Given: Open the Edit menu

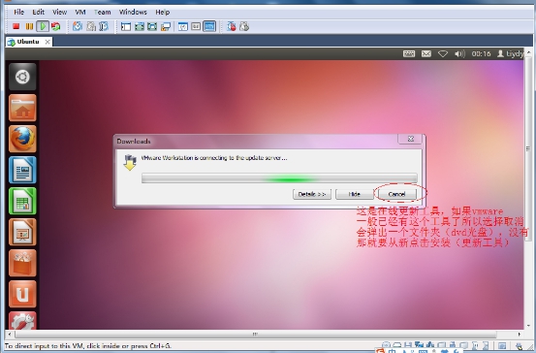Looking at the screenshot, I should (39, 12).
